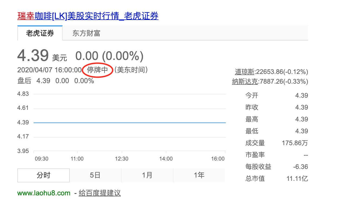Click the 7887.26(-0.33%) Nasdaq value

[x=284, y=81]
